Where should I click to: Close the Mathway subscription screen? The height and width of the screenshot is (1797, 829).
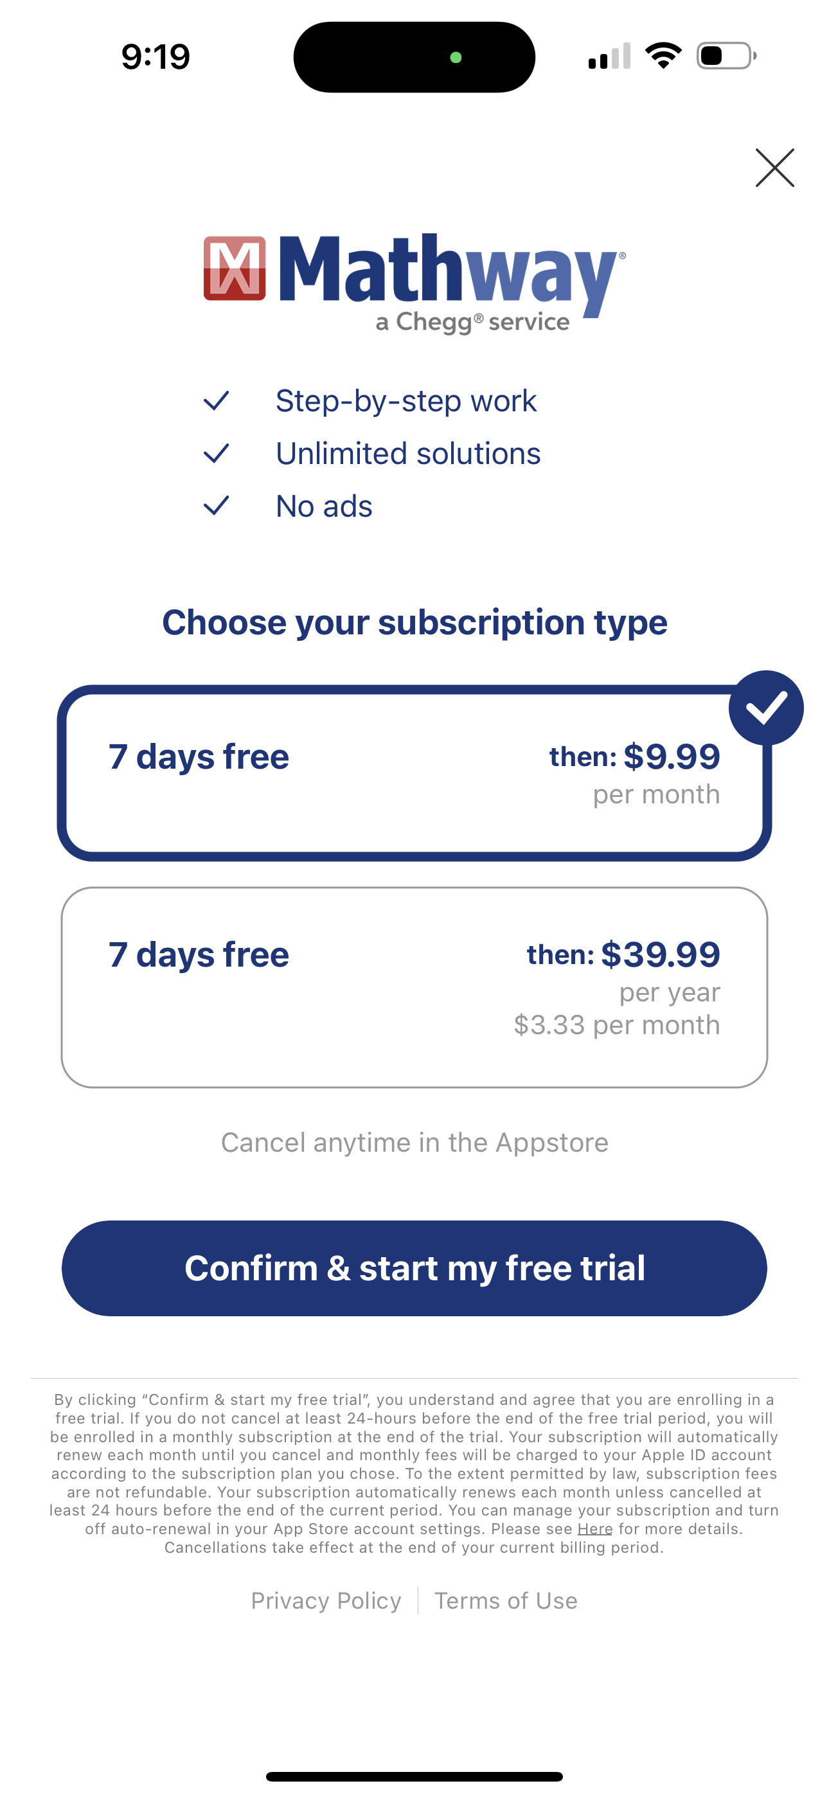pos(774,167)
